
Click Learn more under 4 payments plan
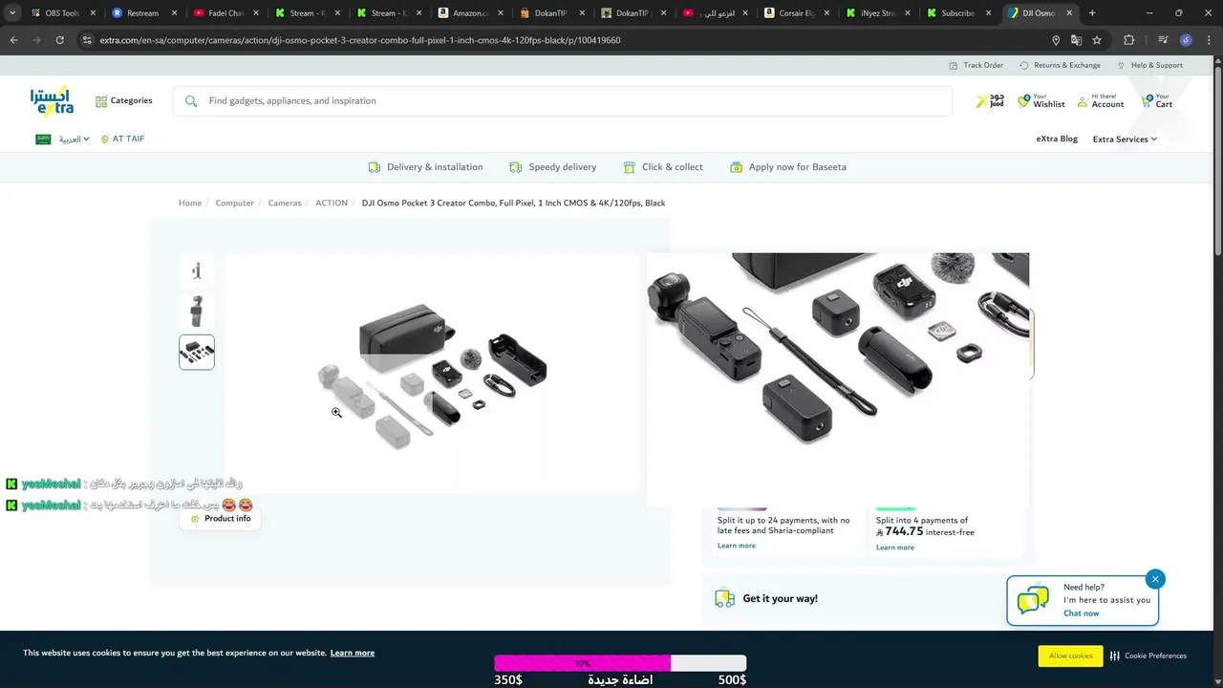[895, 548]
